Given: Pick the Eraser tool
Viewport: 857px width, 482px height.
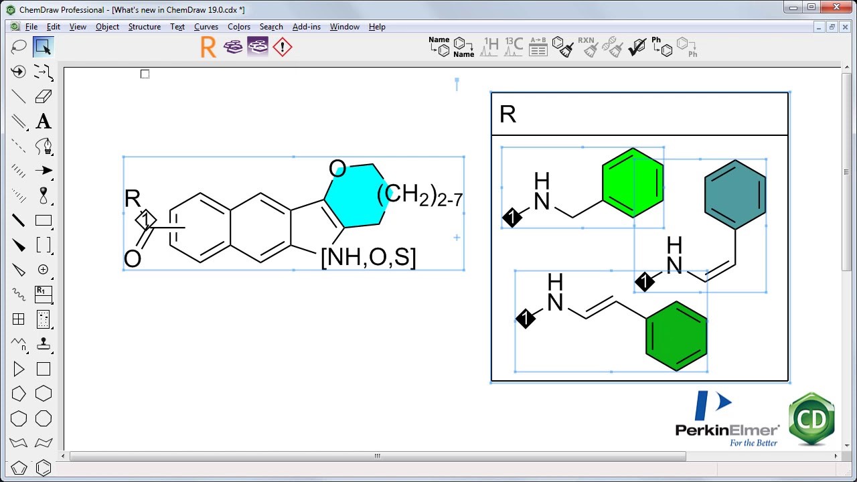Looking at the screenshot, I should [x=44, y=96].
